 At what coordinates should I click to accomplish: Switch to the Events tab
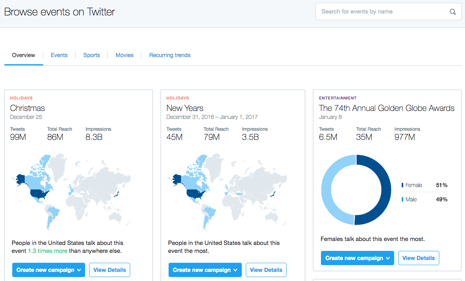coord(59,55)
